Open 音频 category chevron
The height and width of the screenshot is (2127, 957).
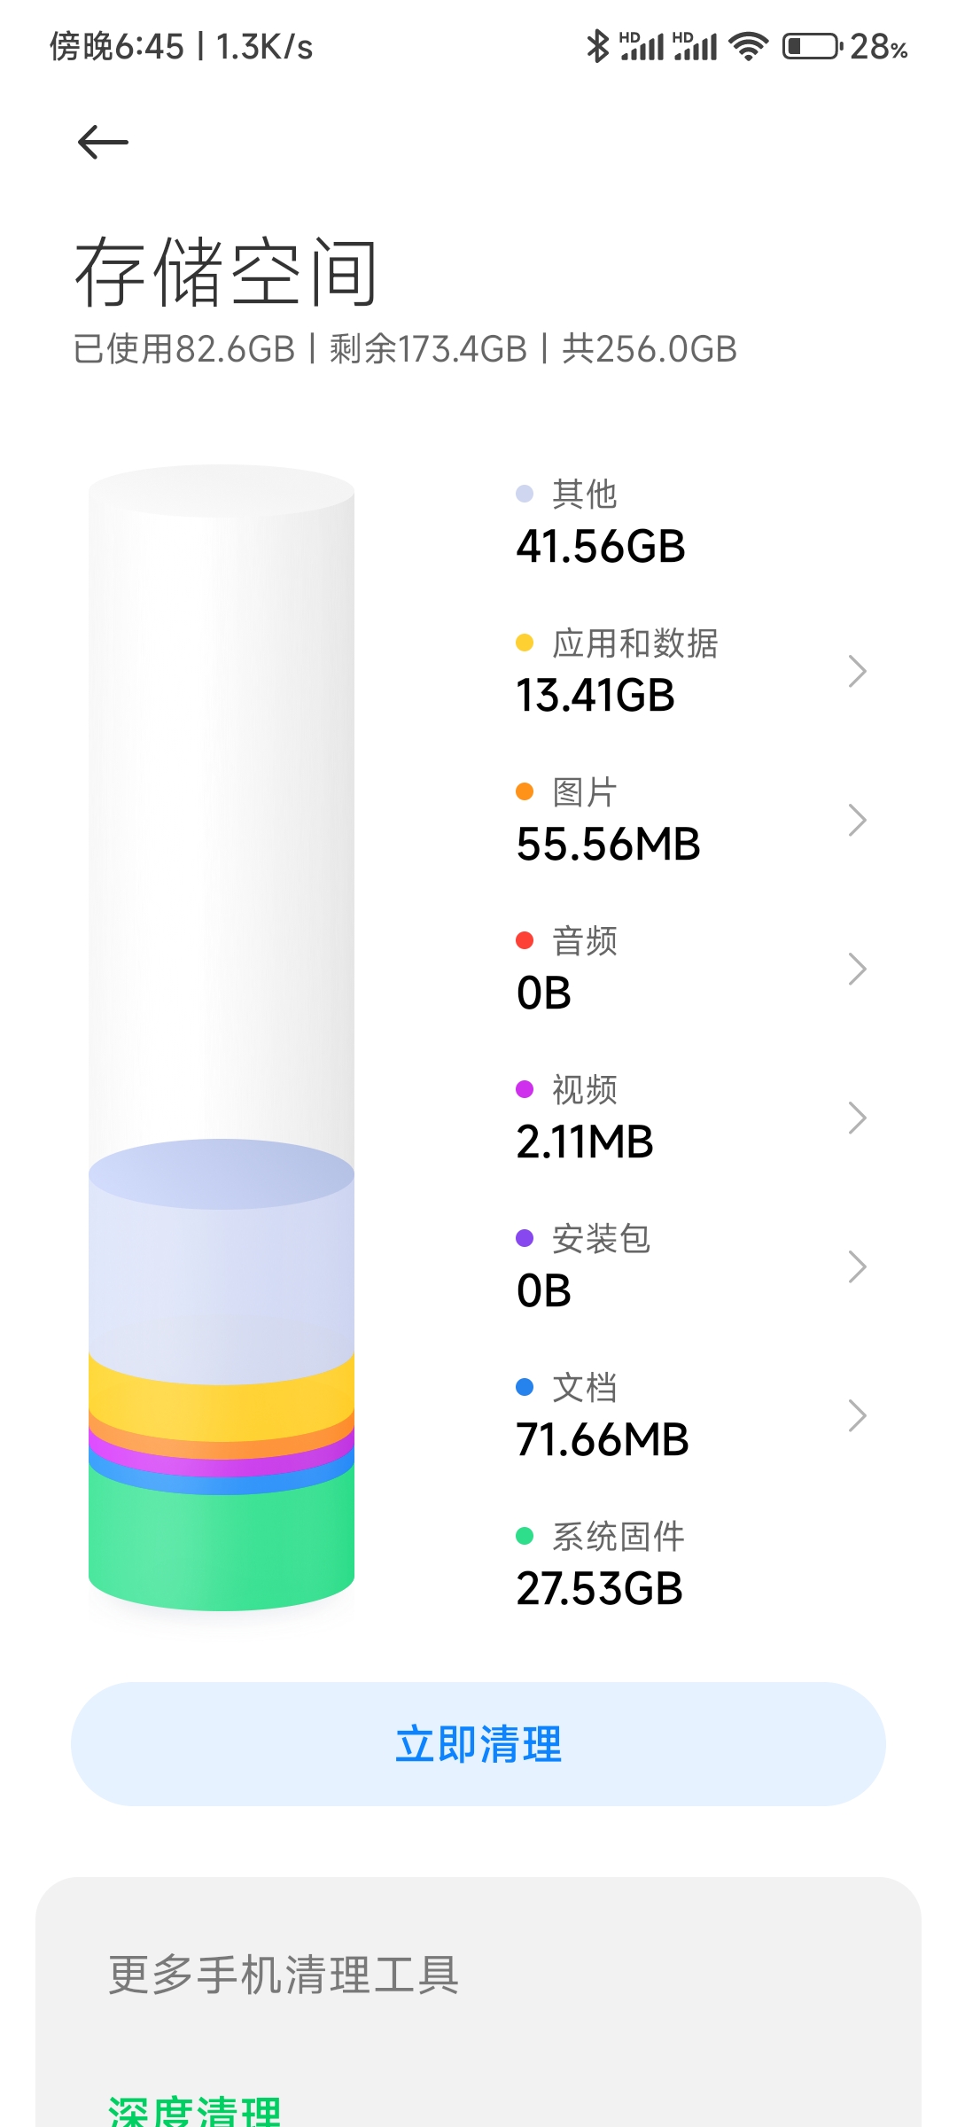click(857, 969)
